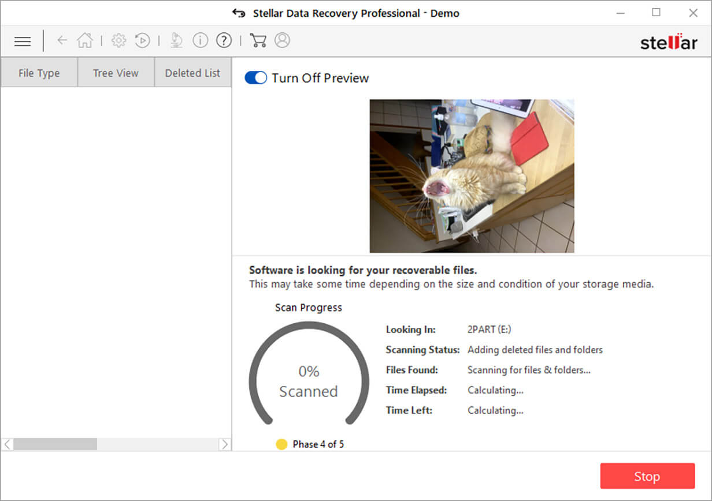712x501 pixels.
Task: Click the 'Time Elapsed:' label
Action: (x=416, y=390)
